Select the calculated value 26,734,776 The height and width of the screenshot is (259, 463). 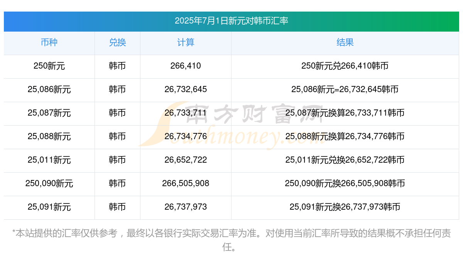click(x=186, y=136)
